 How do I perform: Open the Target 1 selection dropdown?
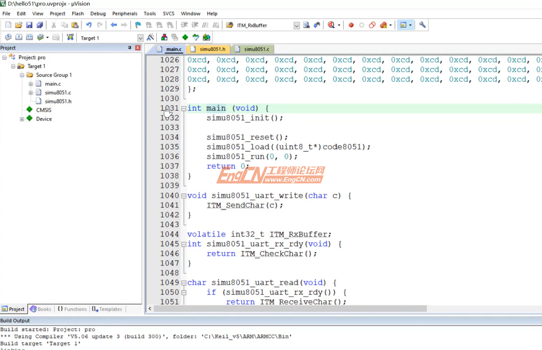(x=140, y=38)
